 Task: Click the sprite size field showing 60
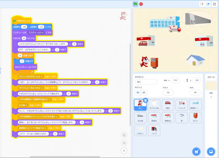tap(168, 93)
